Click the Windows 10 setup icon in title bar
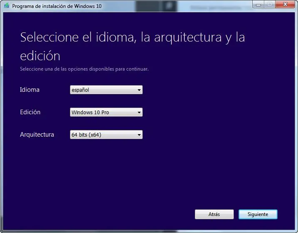The width and height of the screenshot is (298, 233). [7, 5]
